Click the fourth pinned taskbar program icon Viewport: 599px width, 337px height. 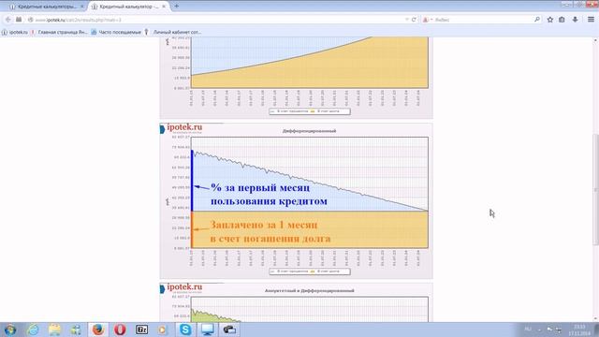(x=76, y=330)
